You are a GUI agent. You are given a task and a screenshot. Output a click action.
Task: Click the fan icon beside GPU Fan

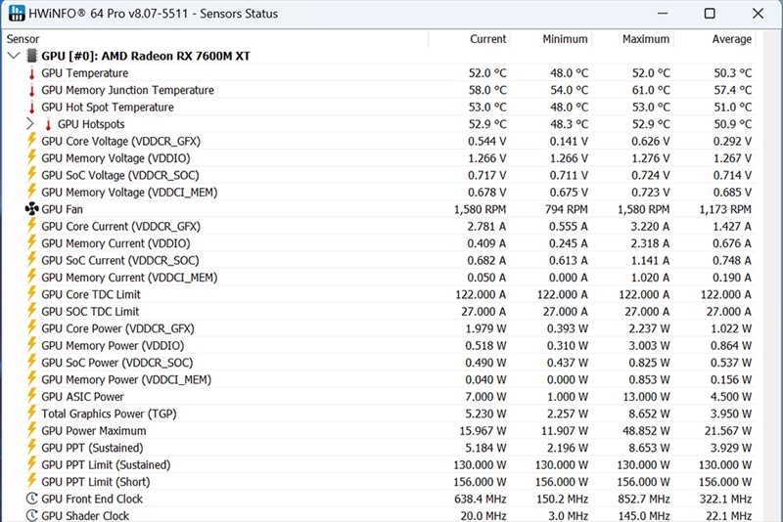tap(32, 209)
